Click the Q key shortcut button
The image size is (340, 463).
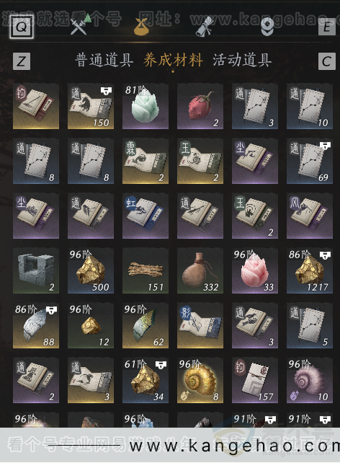point(22,27)
